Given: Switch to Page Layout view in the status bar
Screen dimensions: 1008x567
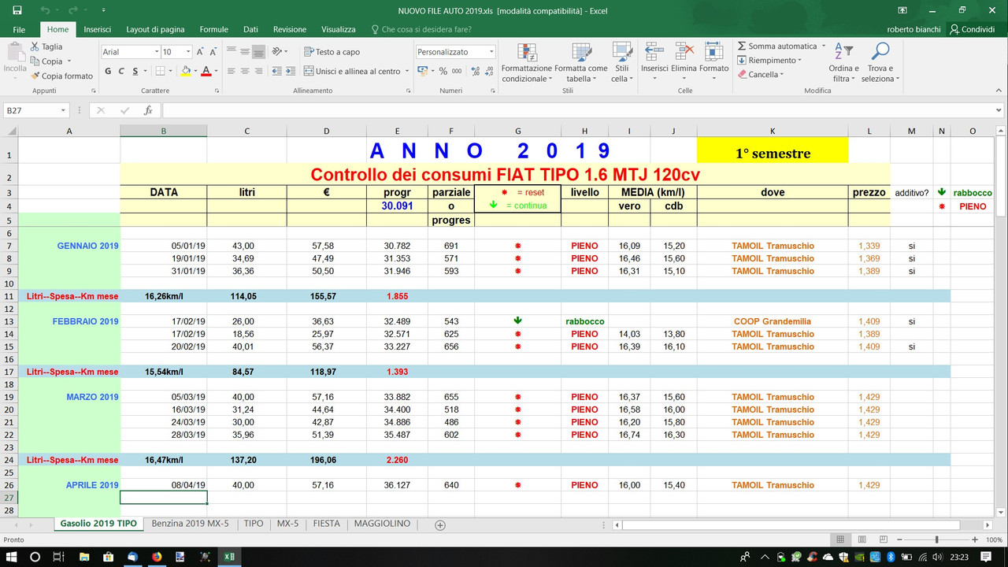Looking at the screenshot, I should pos(861,539).
